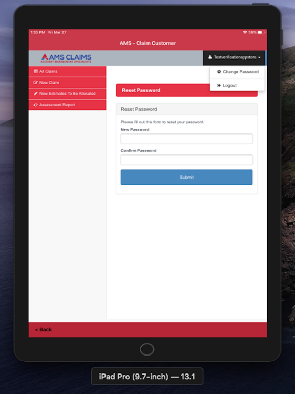This screenshot has height=394, width=295.
Task: Click the 'Please fill out this form' text
Action: (162, 122)
